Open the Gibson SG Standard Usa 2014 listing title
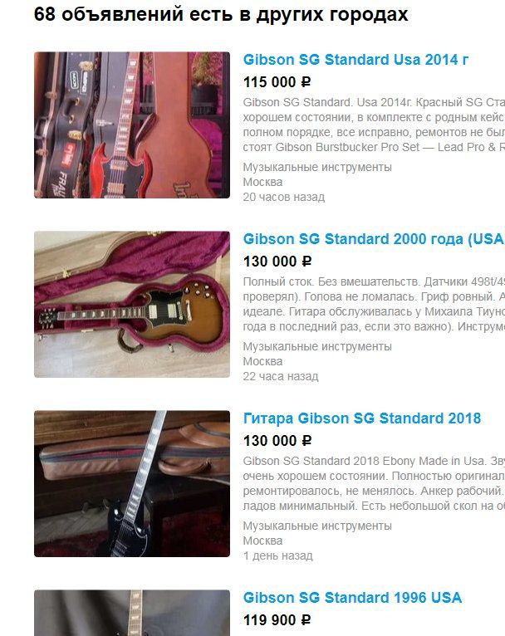Screen dimensions: 505x636 355,60
